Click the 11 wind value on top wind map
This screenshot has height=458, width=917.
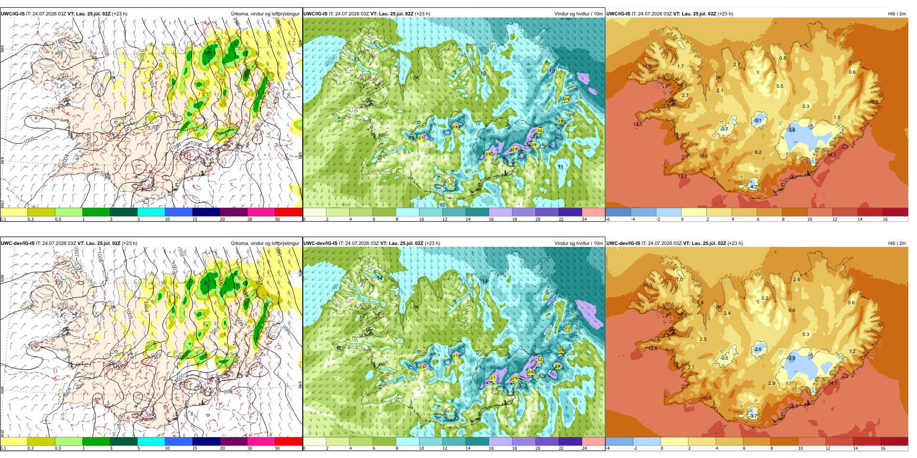(x=560, y=167)
